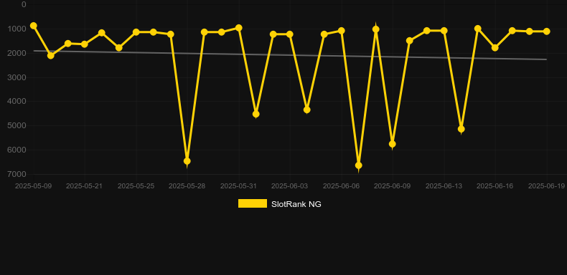This screenshot has width=567, height=275.
Task: Click the 2025-06-16 x-axis label
Action: (x=495, y=186)
